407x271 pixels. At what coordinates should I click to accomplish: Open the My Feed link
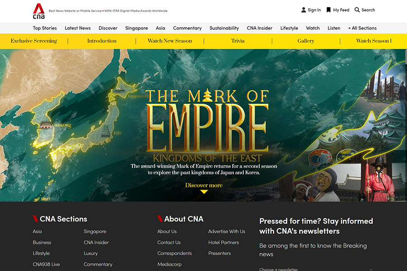point(341,10)
